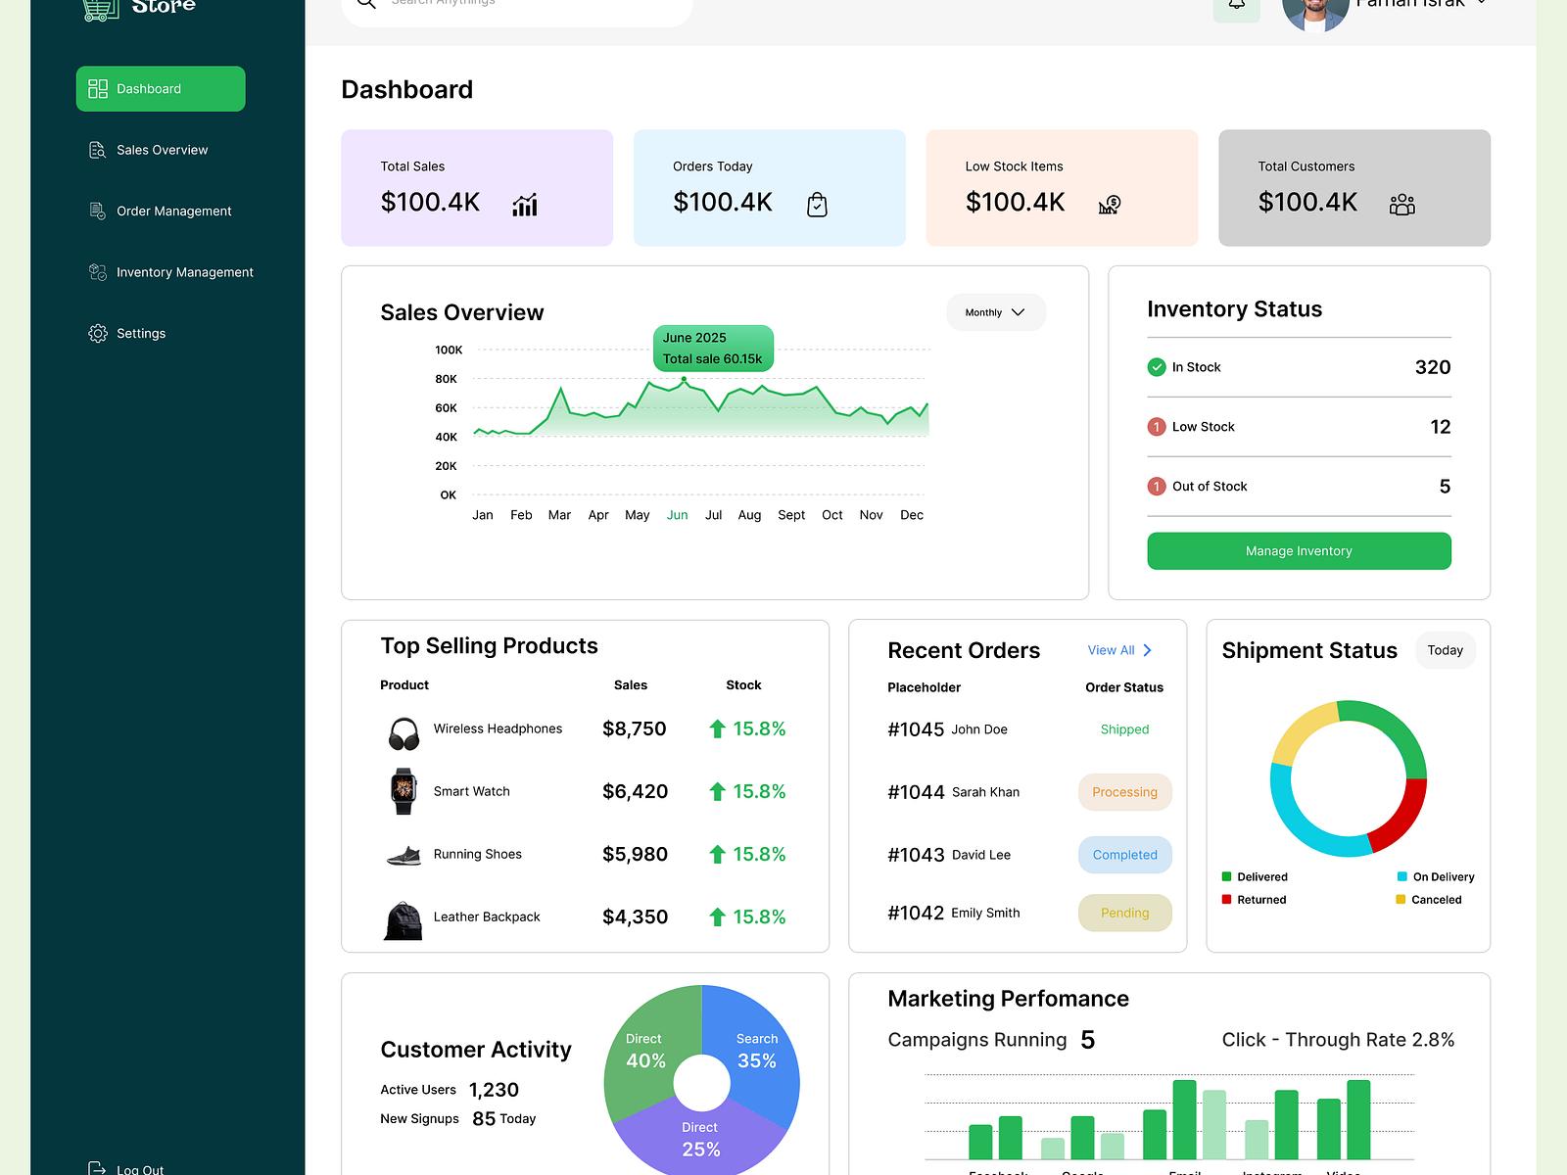Image resolution: width=1567 pixels, height=1175 pixels.
Task: Click the Dashboard grid icon
Action: 98,89
